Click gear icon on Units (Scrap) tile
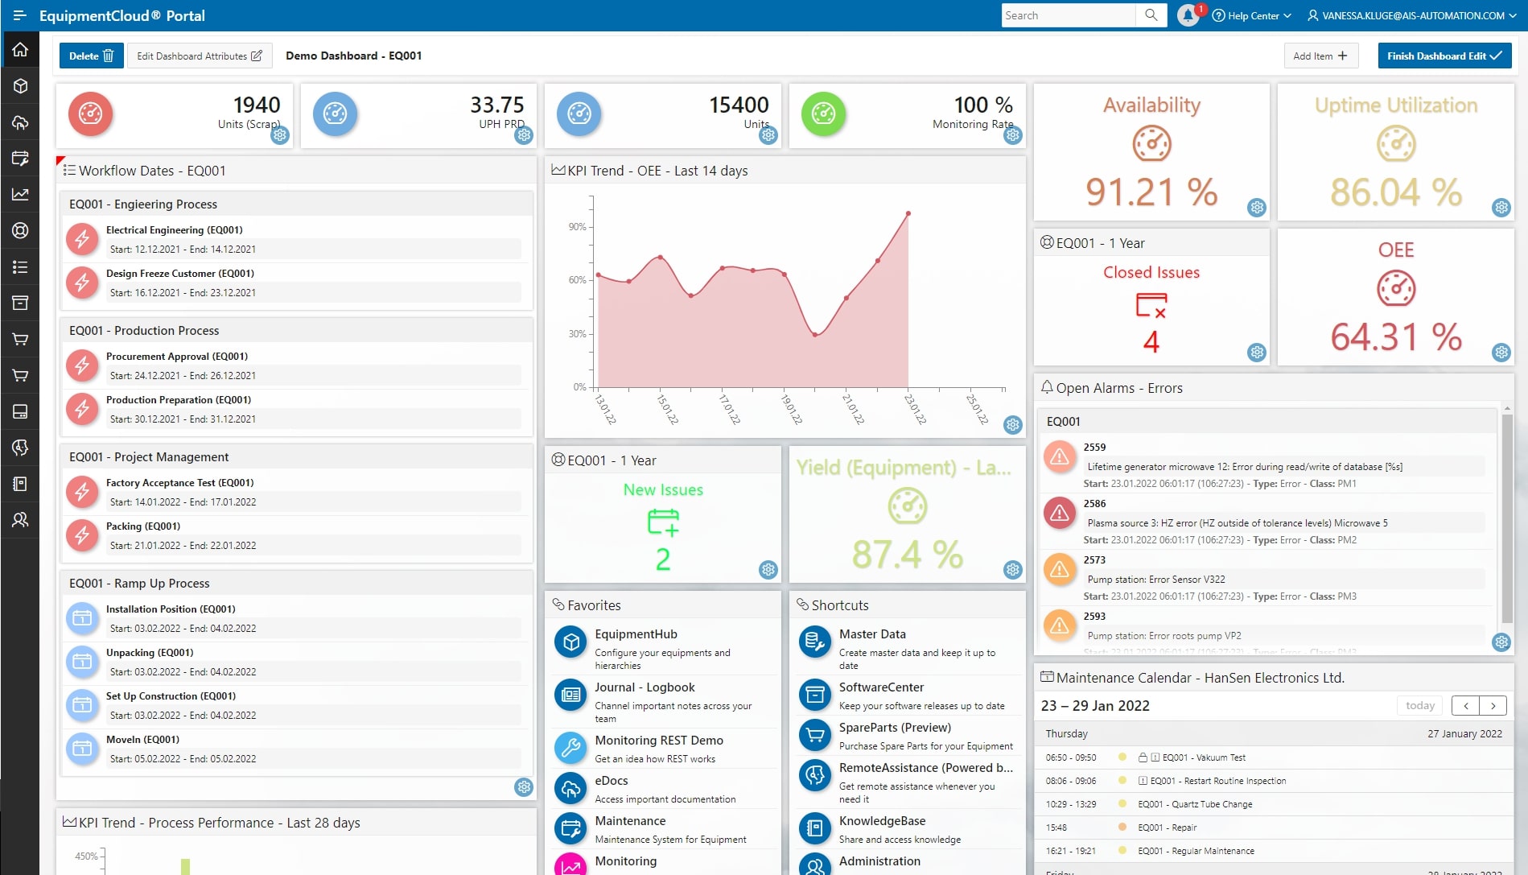1528x875 pixels. pyautogui.click(x=279, y=135)
